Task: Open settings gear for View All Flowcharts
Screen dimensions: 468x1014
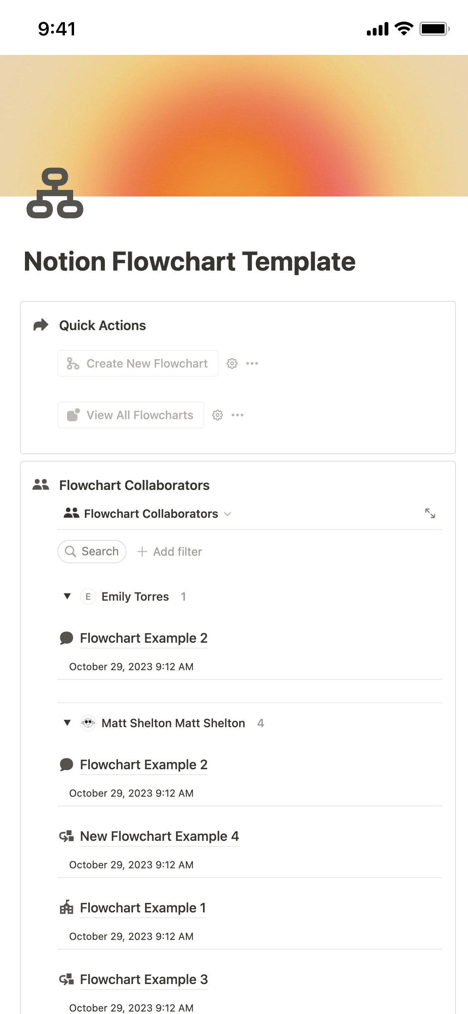Action: click(x=218, y=415)
